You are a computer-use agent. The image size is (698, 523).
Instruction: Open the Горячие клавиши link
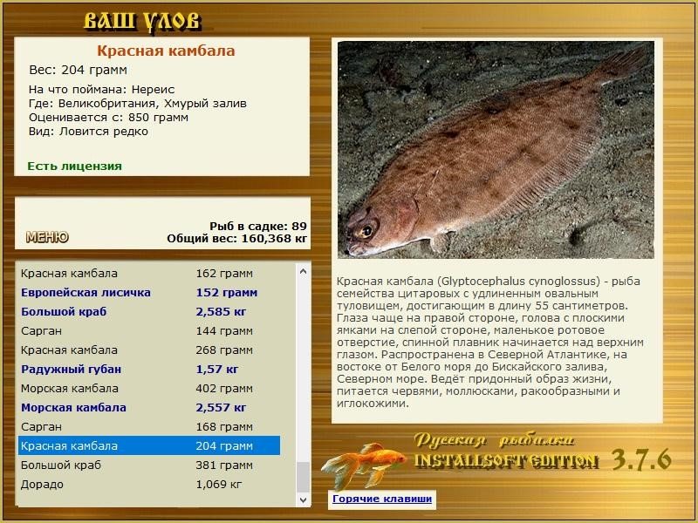click(382, 499)
